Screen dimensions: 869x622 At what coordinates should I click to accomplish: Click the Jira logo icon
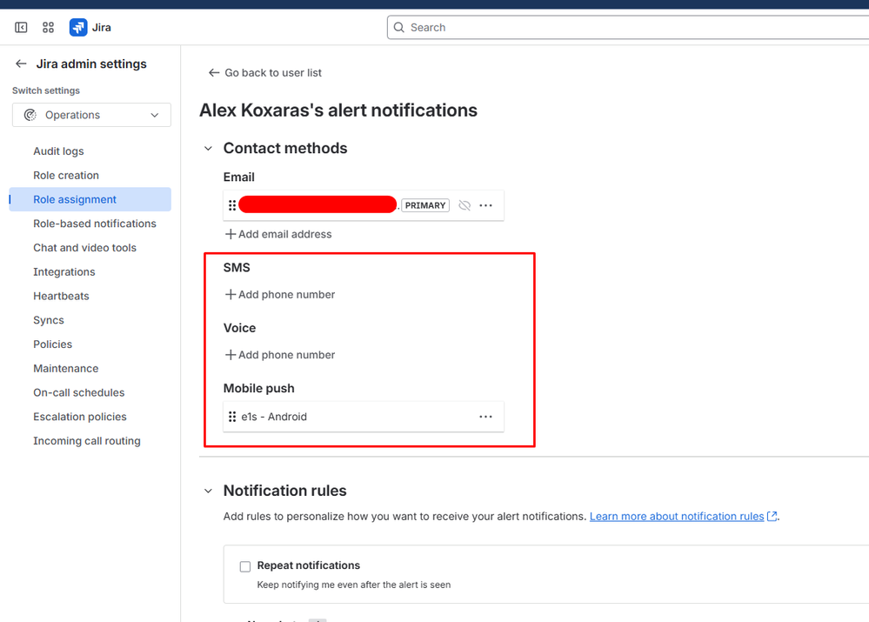point(78,27)
